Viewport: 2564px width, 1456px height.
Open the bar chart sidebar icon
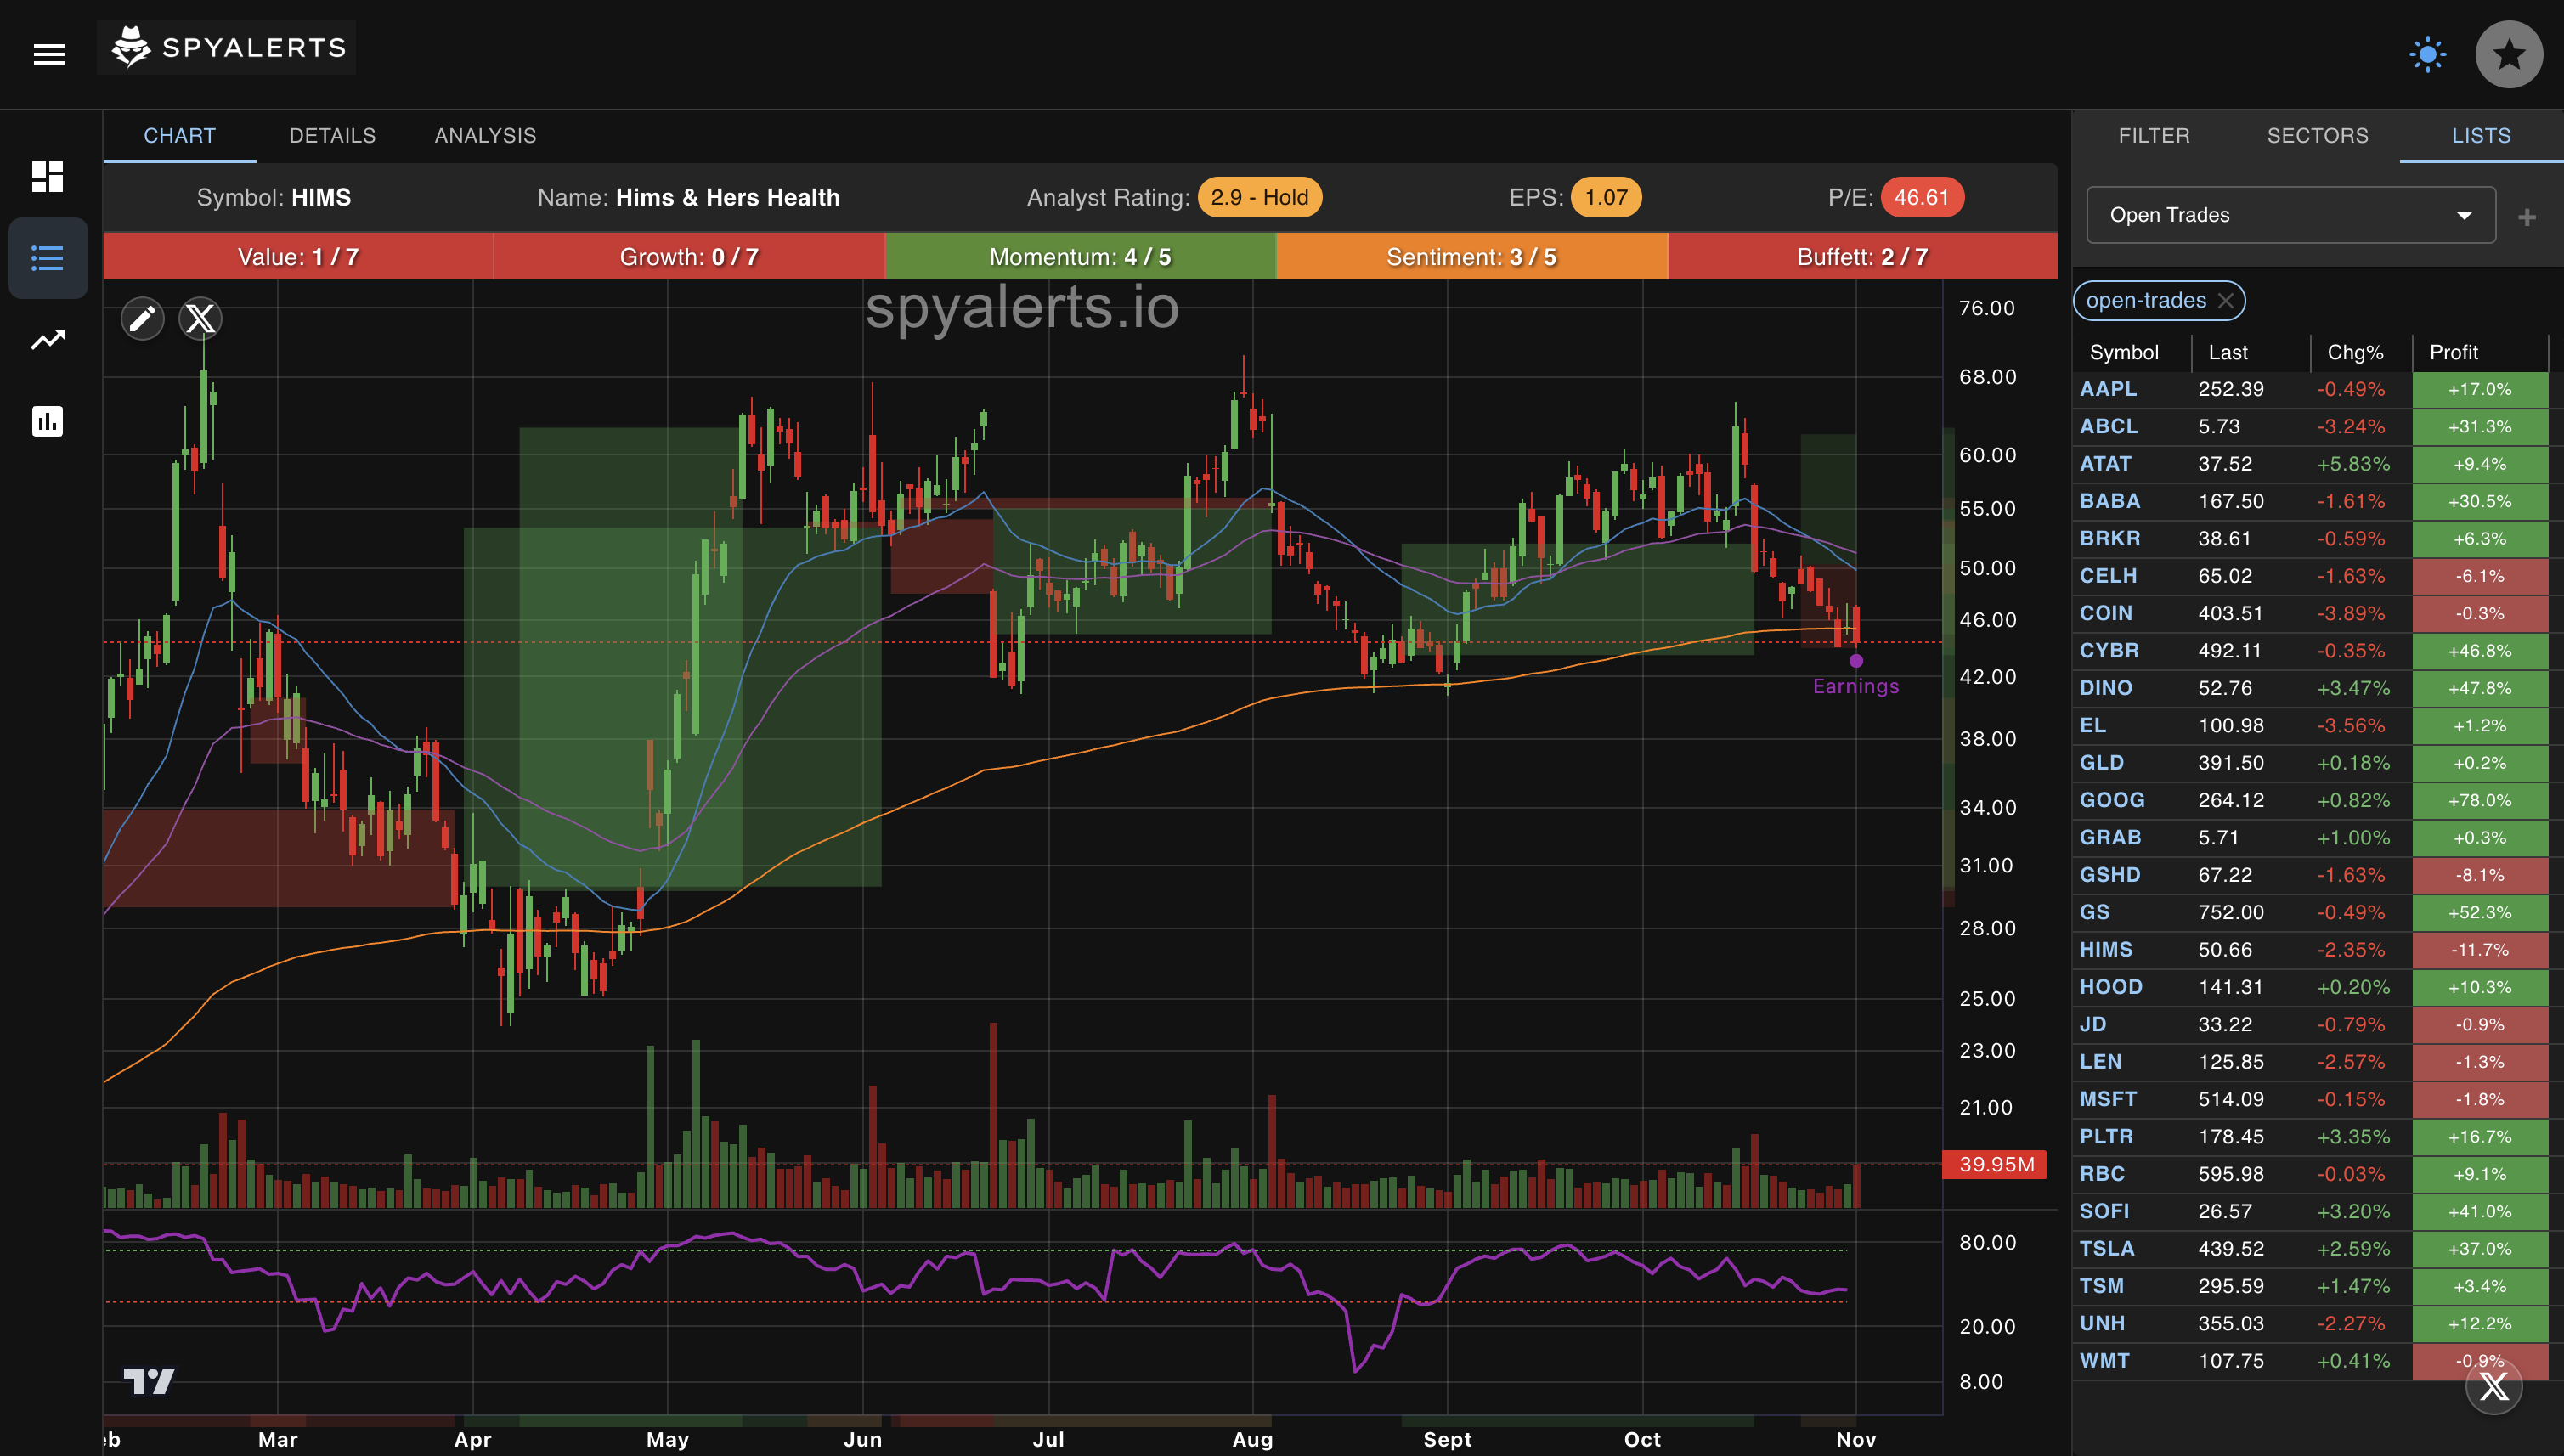(47, 421)
